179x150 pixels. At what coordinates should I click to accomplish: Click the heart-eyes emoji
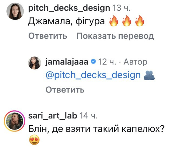34,139
